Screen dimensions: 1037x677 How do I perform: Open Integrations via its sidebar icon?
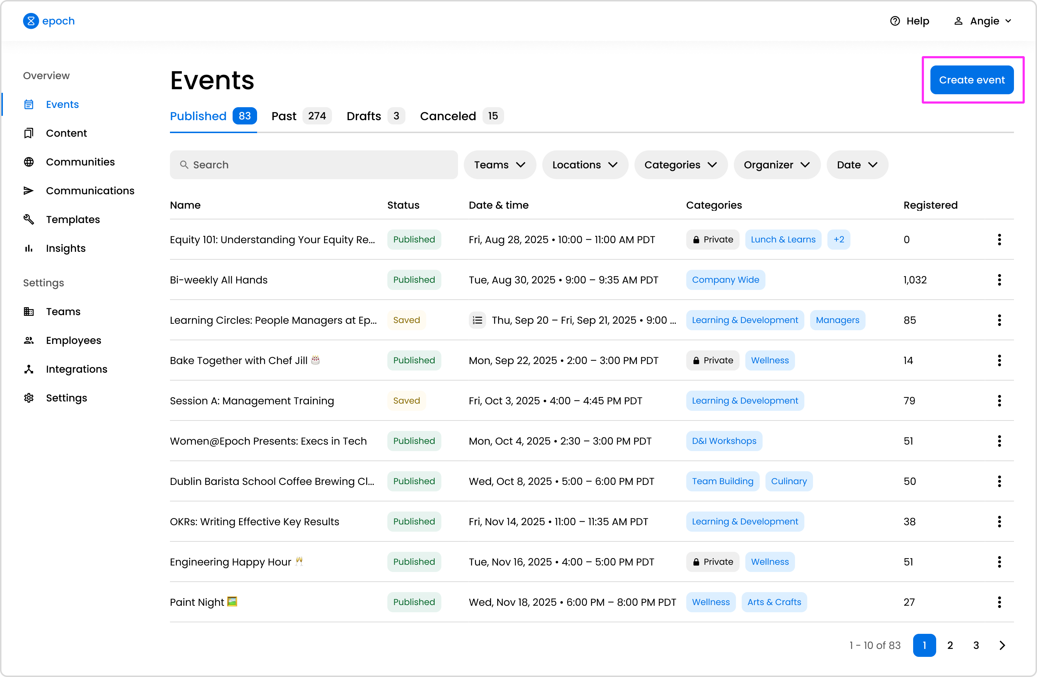[x=29, y=369]
